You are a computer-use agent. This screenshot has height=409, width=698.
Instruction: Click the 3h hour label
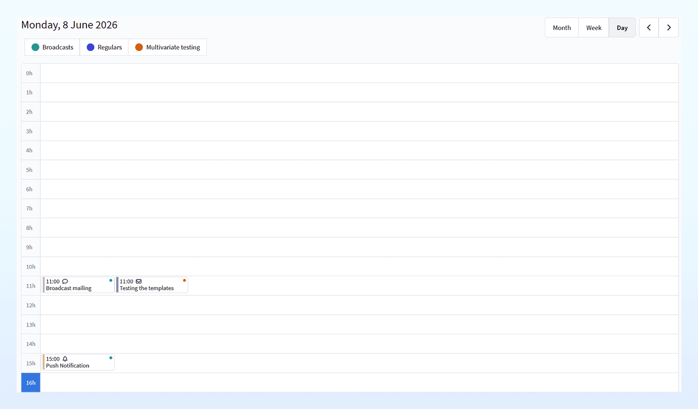pyautogui.click(x=30, y=131)
